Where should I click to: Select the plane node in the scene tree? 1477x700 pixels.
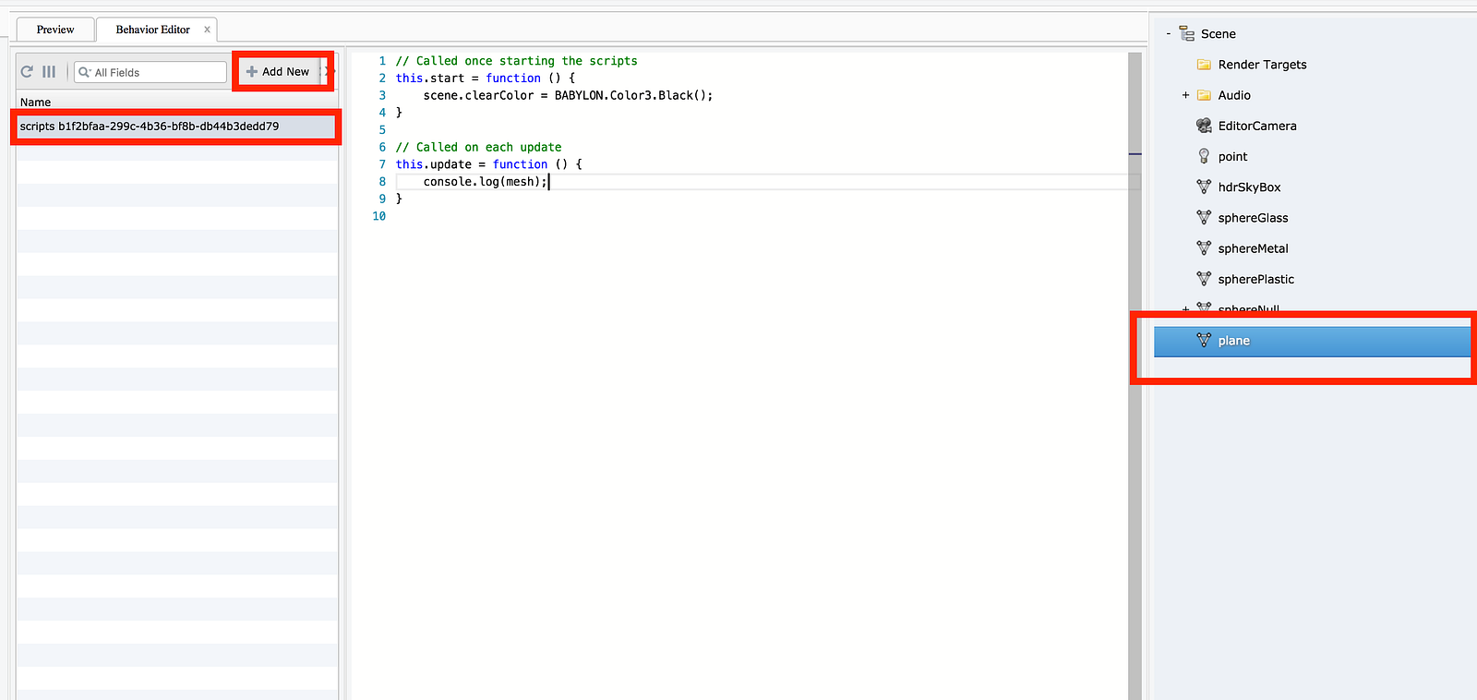[1311, 341]
